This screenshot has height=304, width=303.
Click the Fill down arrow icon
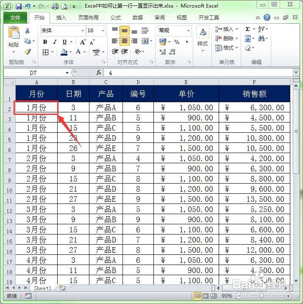pyautogui.click(x=247, y=39)
